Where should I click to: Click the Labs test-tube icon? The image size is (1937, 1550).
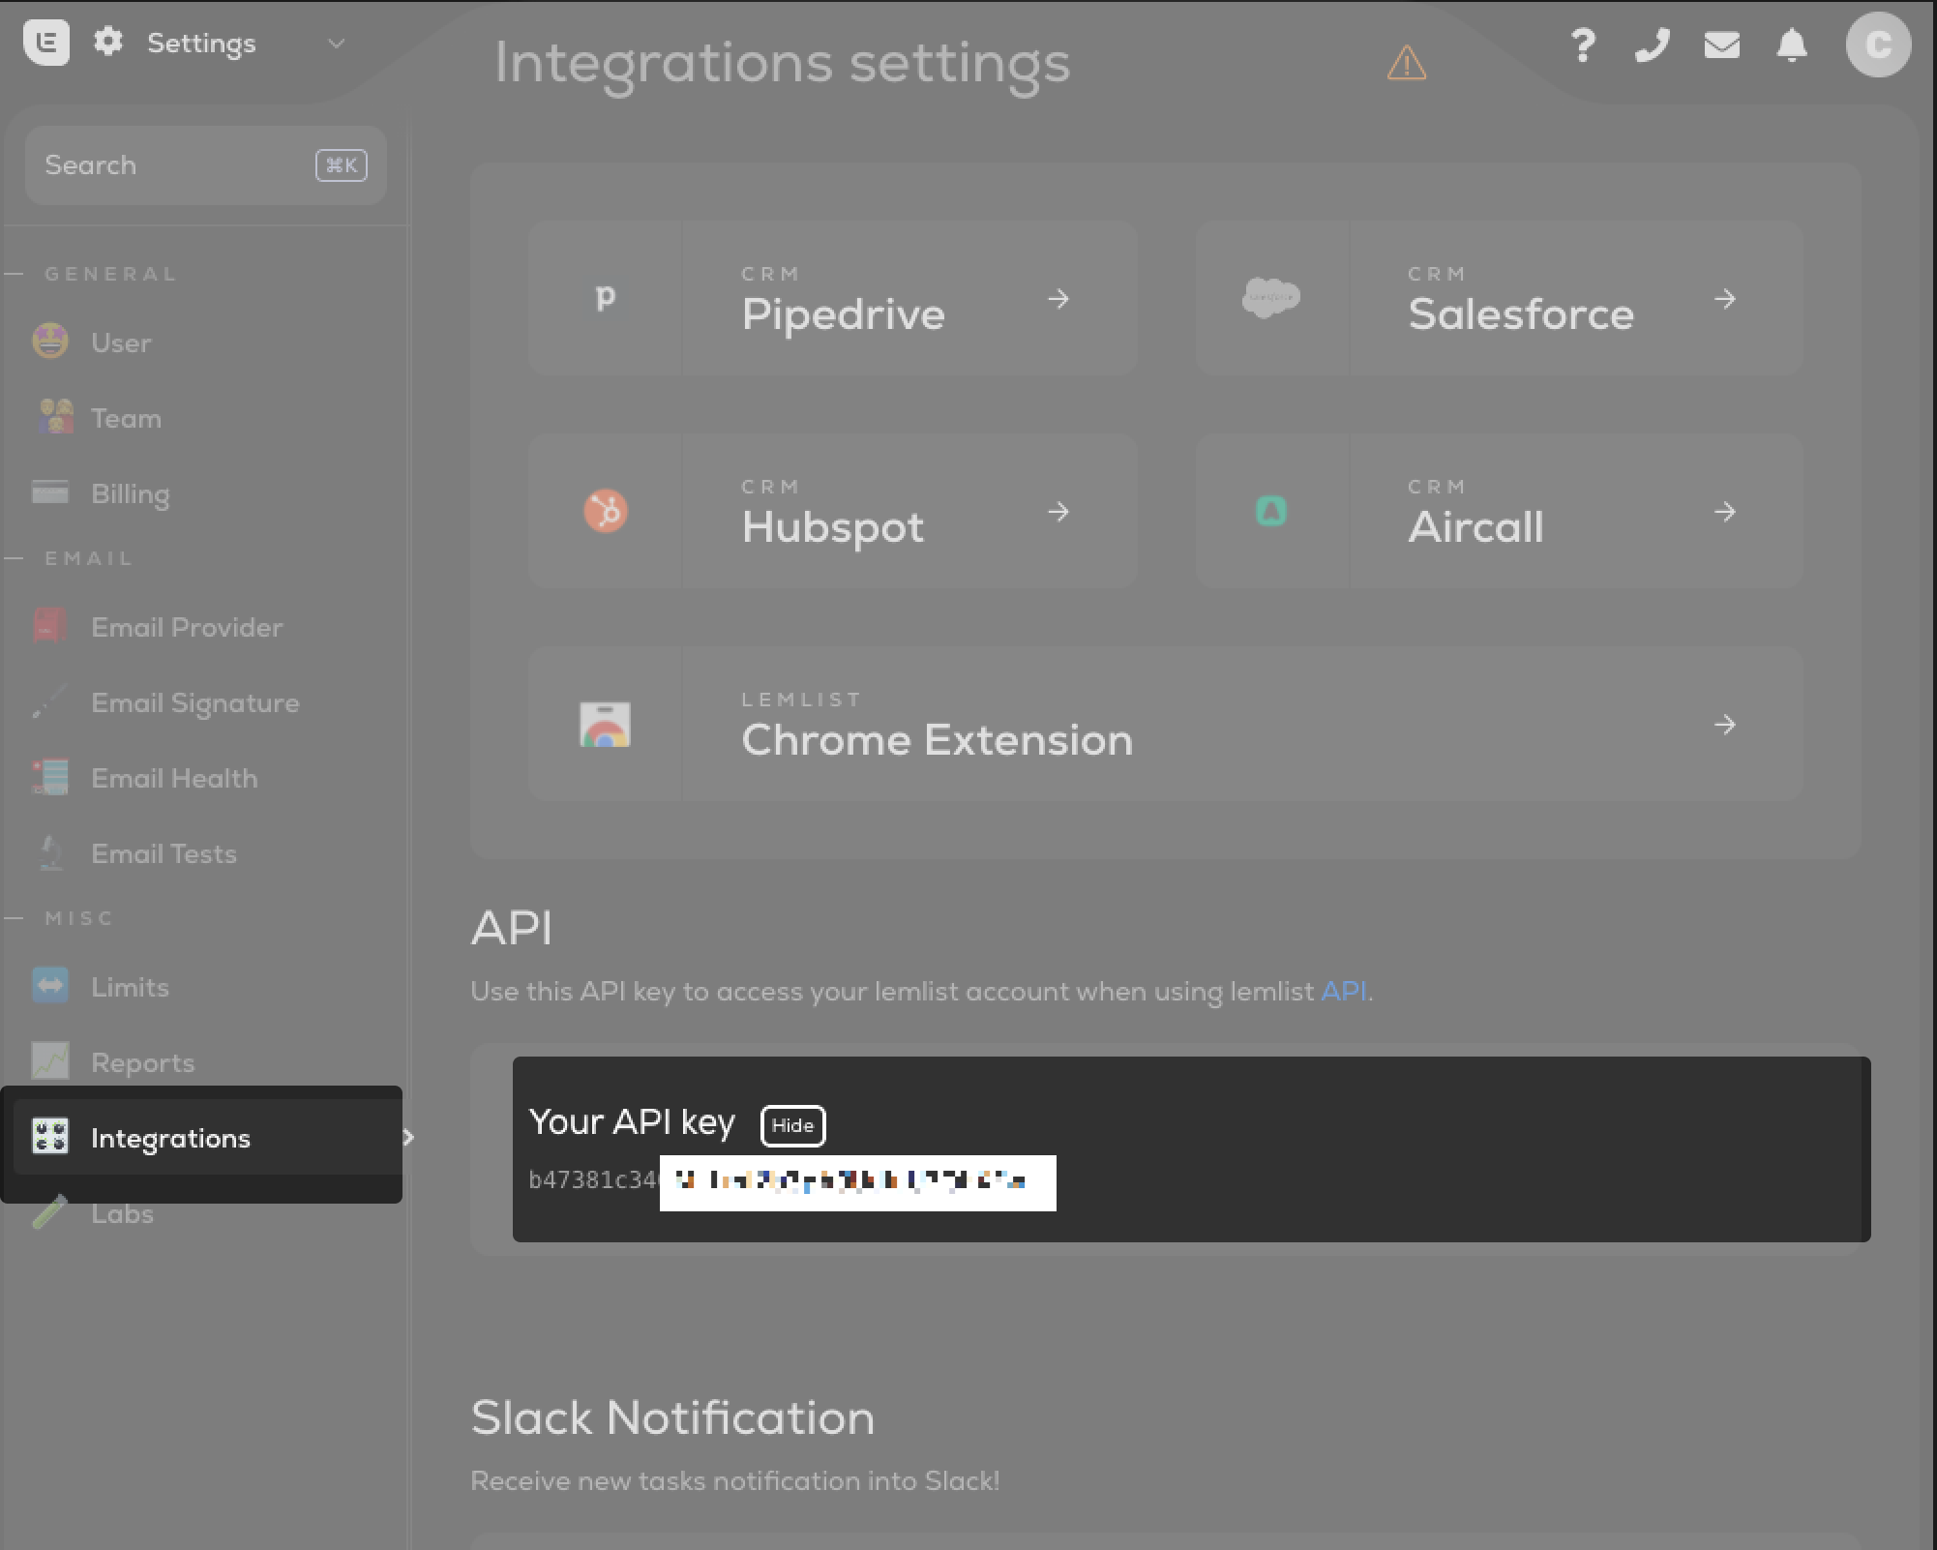(50, 1212)
